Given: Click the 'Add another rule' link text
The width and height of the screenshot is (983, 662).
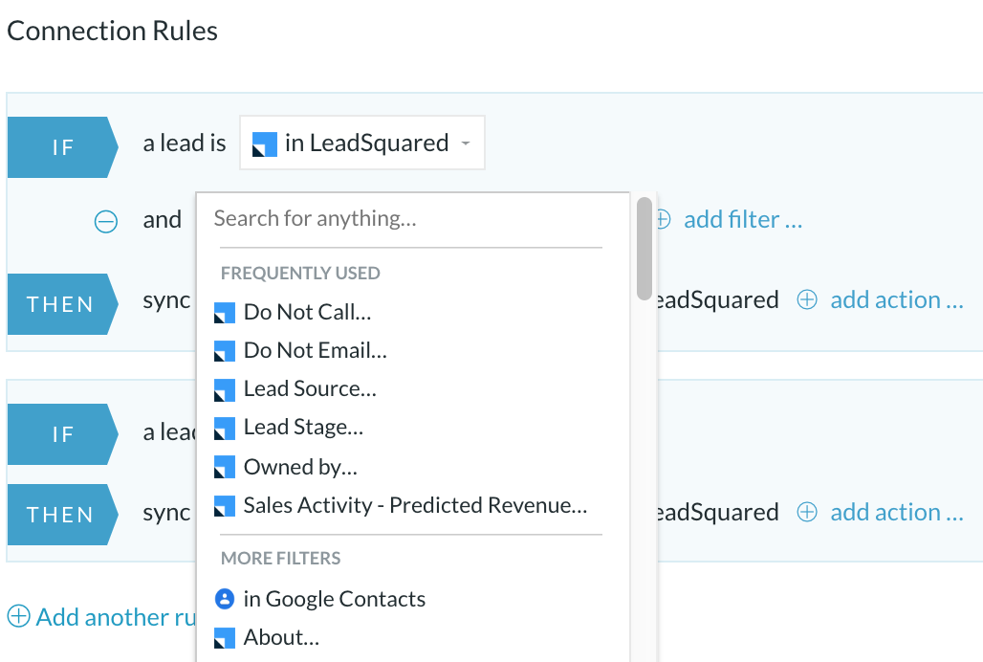Looking at the screenshot, I should point(116,617).
